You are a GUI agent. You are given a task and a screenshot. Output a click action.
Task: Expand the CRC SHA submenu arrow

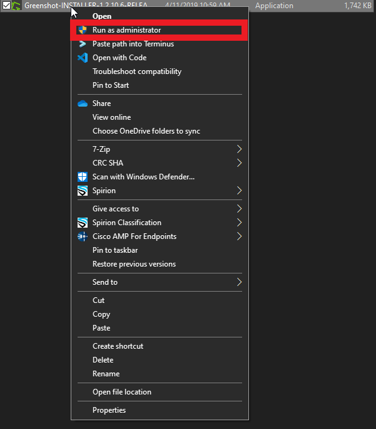pyautogui.click(x=239, y=163)
